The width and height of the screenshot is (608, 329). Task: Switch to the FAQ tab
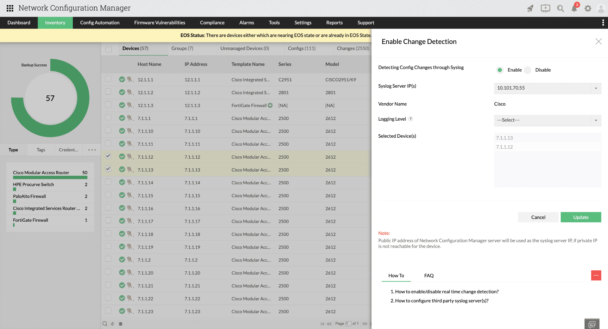click(x=429, y=275)
